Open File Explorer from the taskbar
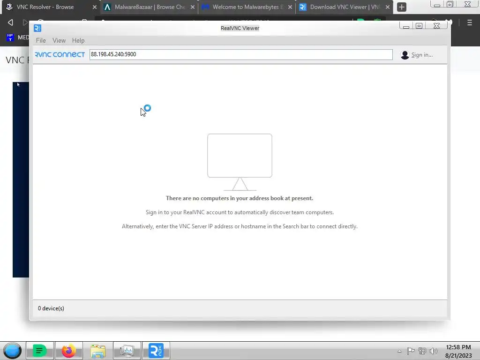Viewport: 480px width, 360px height. coord(98,351)
